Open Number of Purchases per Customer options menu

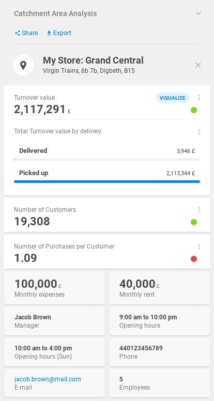(x=199, y=246)
